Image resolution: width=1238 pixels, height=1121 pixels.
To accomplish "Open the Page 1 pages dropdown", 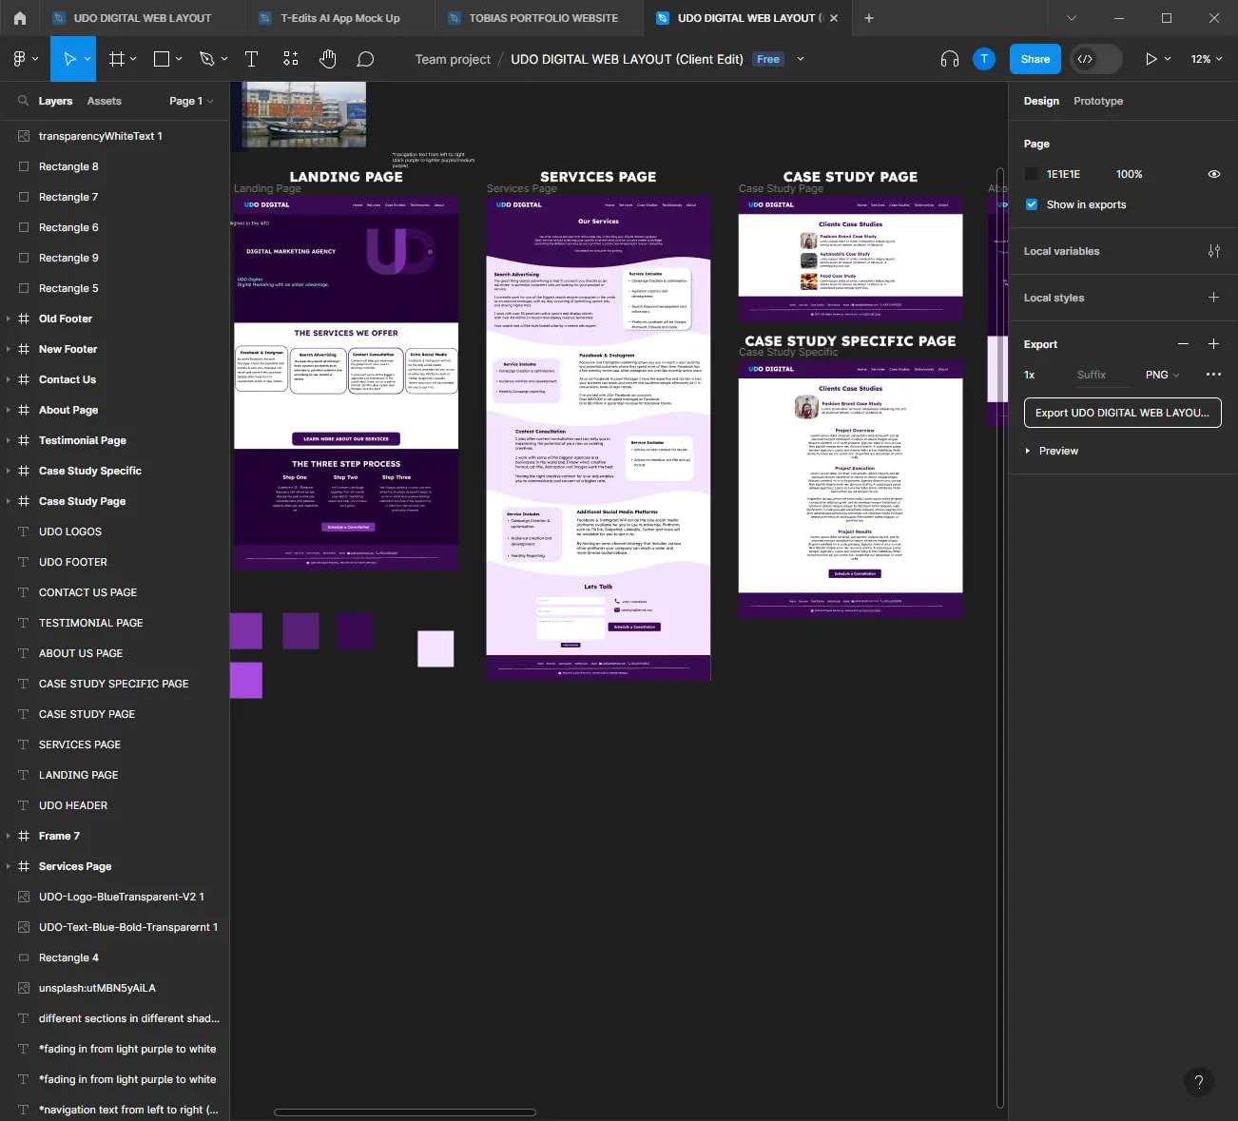I will pos(191,101).
